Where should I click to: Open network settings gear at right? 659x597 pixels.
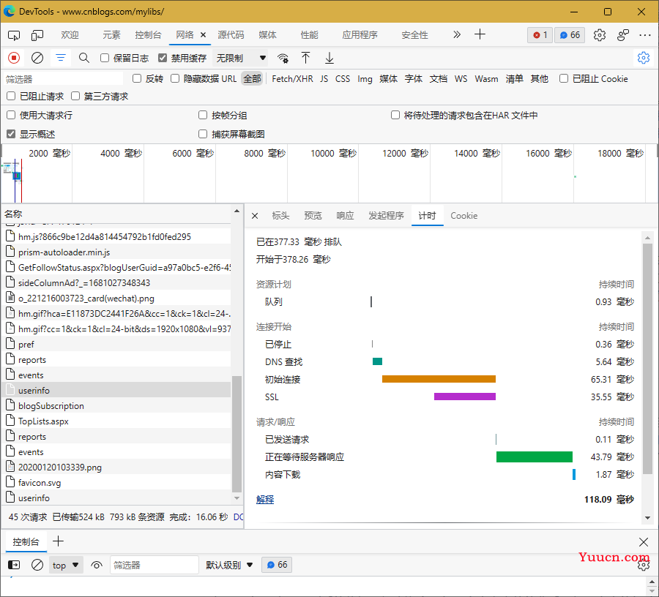pos(644,58)
